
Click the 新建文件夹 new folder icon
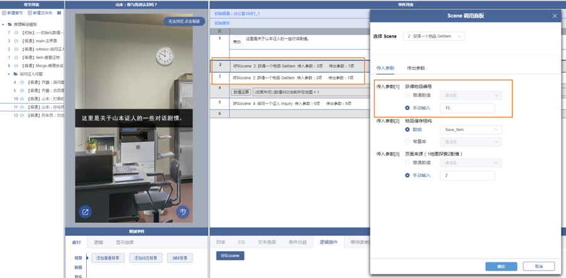[30, 13]
